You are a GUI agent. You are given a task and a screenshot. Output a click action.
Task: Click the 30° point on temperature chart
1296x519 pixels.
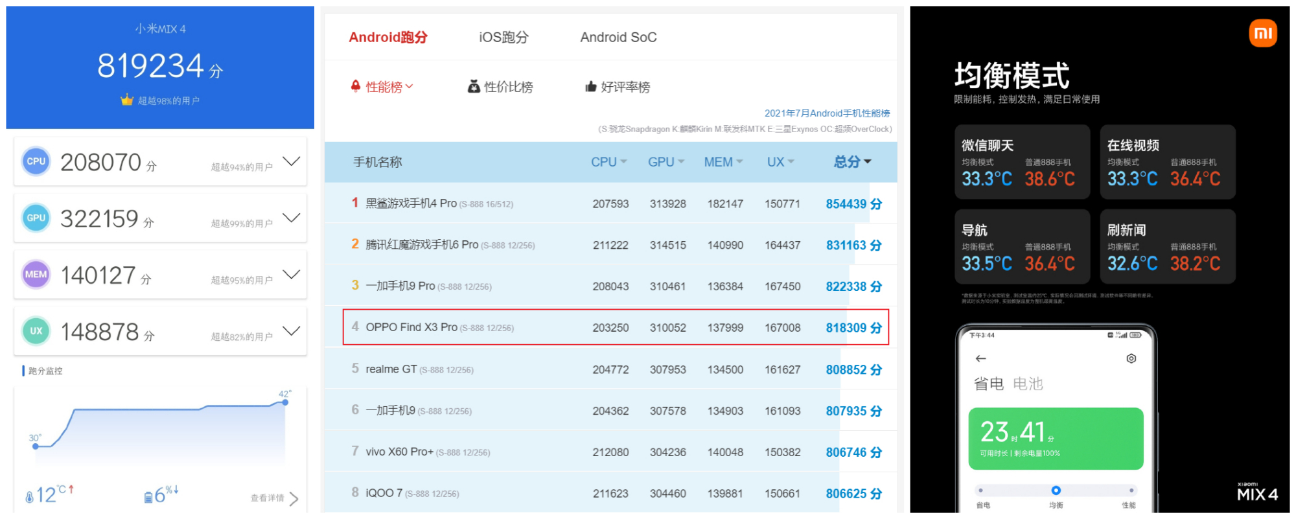click(35, 446)
